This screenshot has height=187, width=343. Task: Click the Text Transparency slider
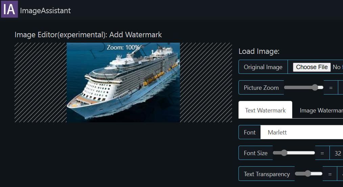tap(308, 174)
